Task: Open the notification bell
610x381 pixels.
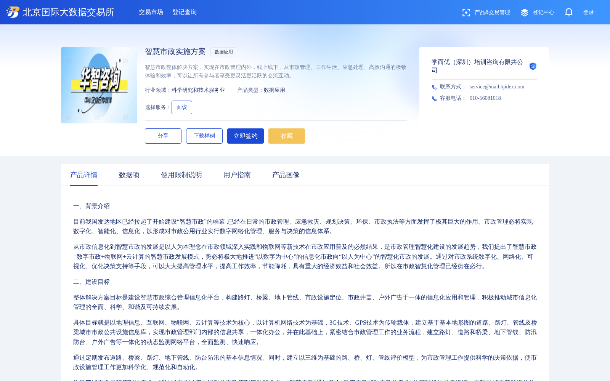Action: (569, 12)
